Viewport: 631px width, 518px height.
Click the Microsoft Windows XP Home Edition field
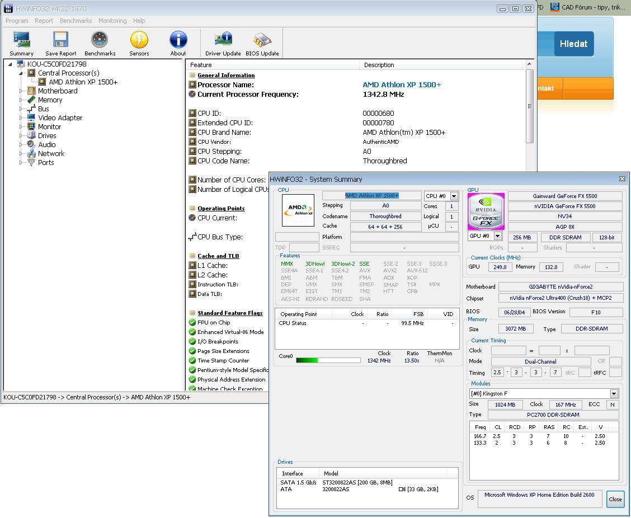point(539,498)
